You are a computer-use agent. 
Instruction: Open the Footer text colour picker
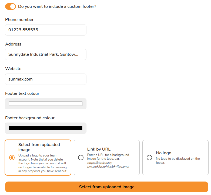tap(46, 104)
